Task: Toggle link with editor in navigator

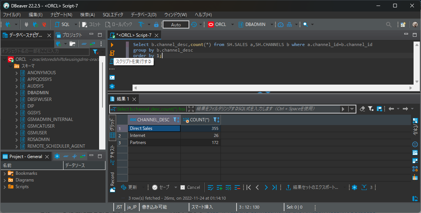Action: click(x=92, y=44)
